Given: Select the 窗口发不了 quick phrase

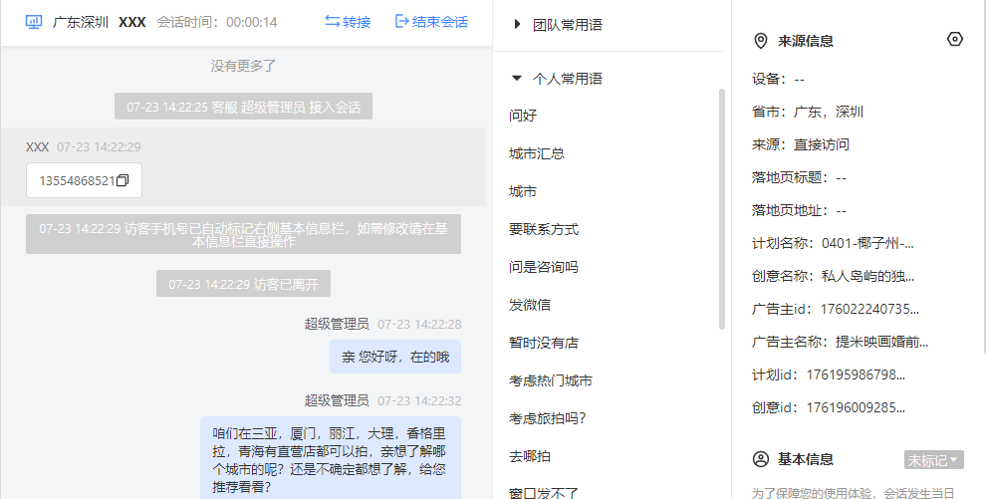Looking at the screenshot, I should click(x=544, y=492).
